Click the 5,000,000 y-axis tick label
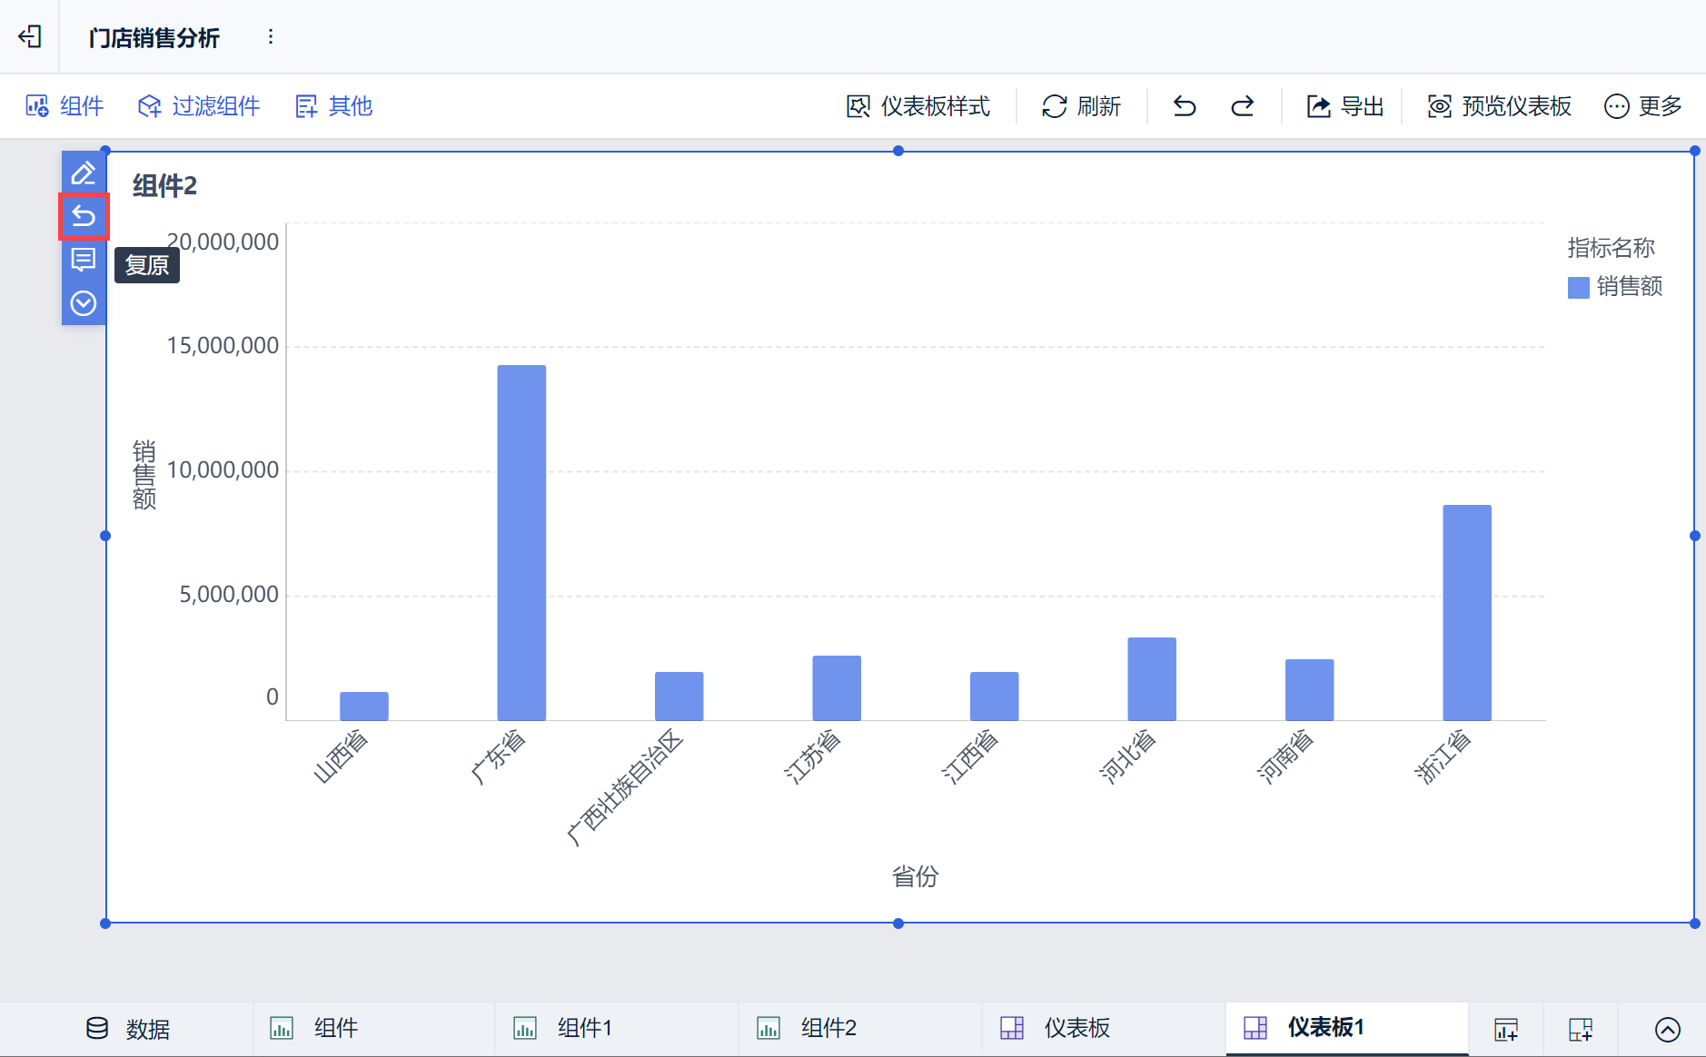The height and width of the screenshot is (1057, 1706). pyautogui.click(x=229, y=595)
